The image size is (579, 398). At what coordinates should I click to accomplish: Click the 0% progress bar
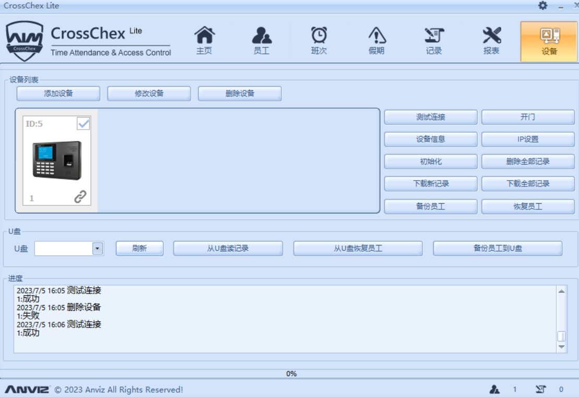pos(289,373)
